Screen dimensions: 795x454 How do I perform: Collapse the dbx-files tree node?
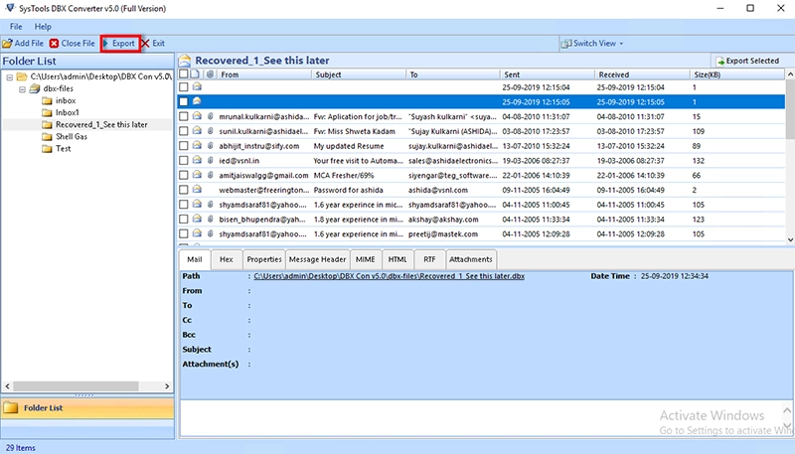tap(22, 89)
